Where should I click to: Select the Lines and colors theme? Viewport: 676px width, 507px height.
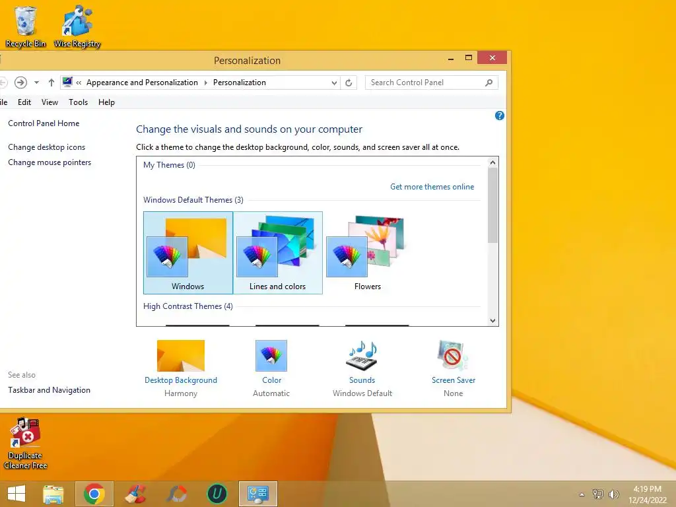coord(278,253)
